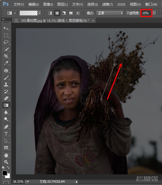Select the History Brush tool

coord(6,91)
